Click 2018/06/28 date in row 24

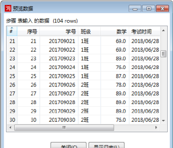pyautogui.click(x=144, y=67)
